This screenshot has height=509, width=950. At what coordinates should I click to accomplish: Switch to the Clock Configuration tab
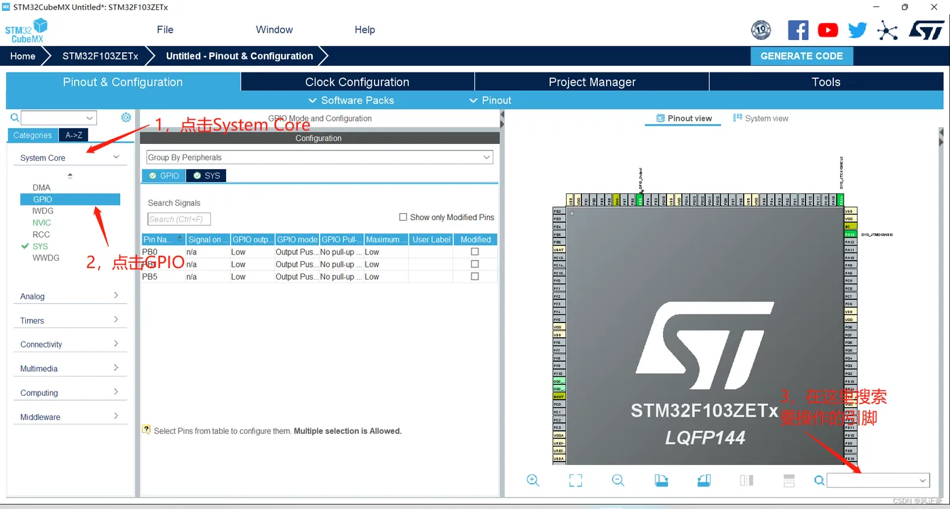[x=358, y=82]
